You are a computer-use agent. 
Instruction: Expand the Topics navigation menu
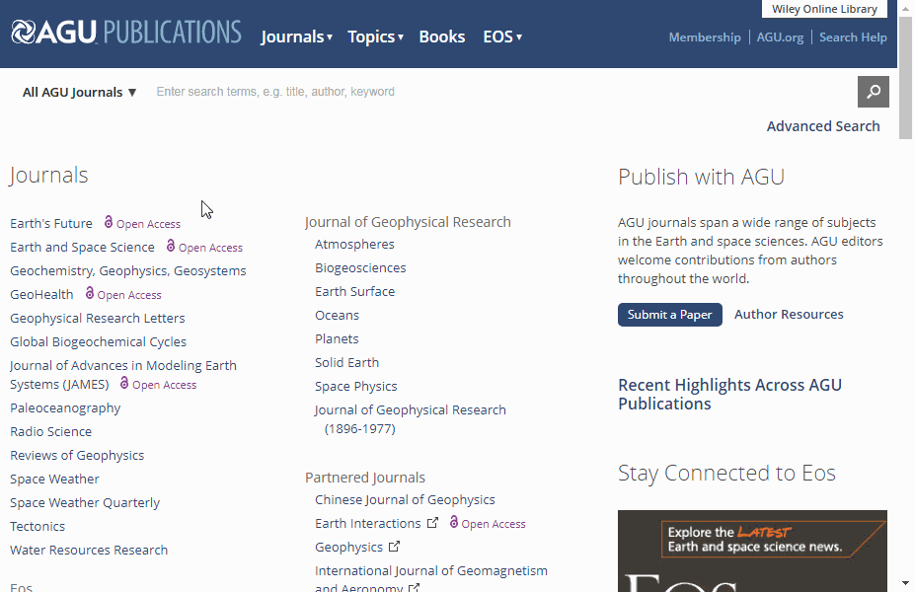pos(375,37)
